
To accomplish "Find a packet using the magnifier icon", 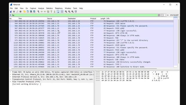I will click(38, 12).
